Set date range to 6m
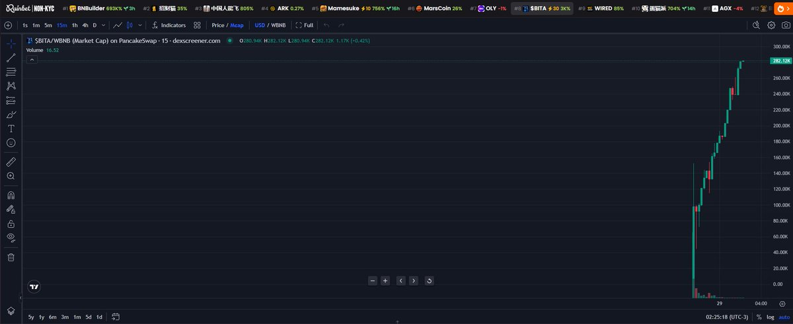Screen dimensions: 793x324 click(x=52, y=317)
